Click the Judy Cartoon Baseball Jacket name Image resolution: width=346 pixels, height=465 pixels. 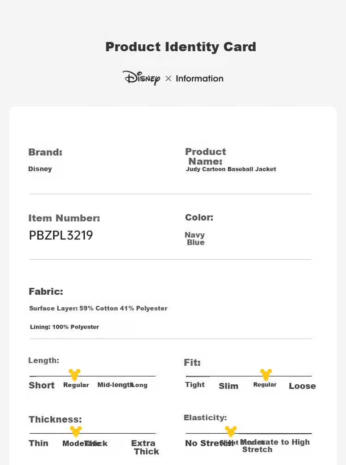click(231, 169)
